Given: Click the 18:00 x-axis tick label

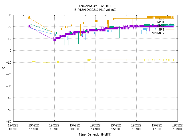Looking at the screenshot, I should click(177, 129).
